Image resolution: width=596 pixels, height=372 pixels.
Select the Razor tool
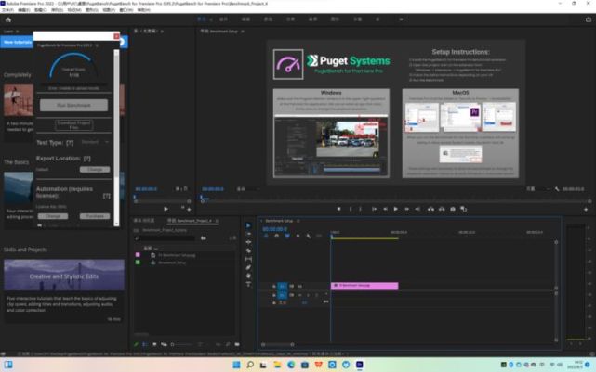[x=248, y=250]
